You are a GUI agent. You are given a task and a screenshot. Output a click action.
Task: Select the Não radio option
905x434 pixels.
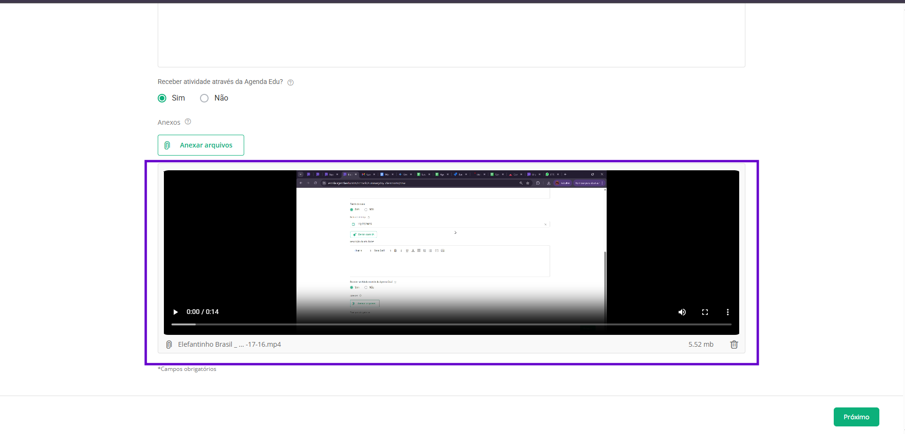click(x=204, y=98)
